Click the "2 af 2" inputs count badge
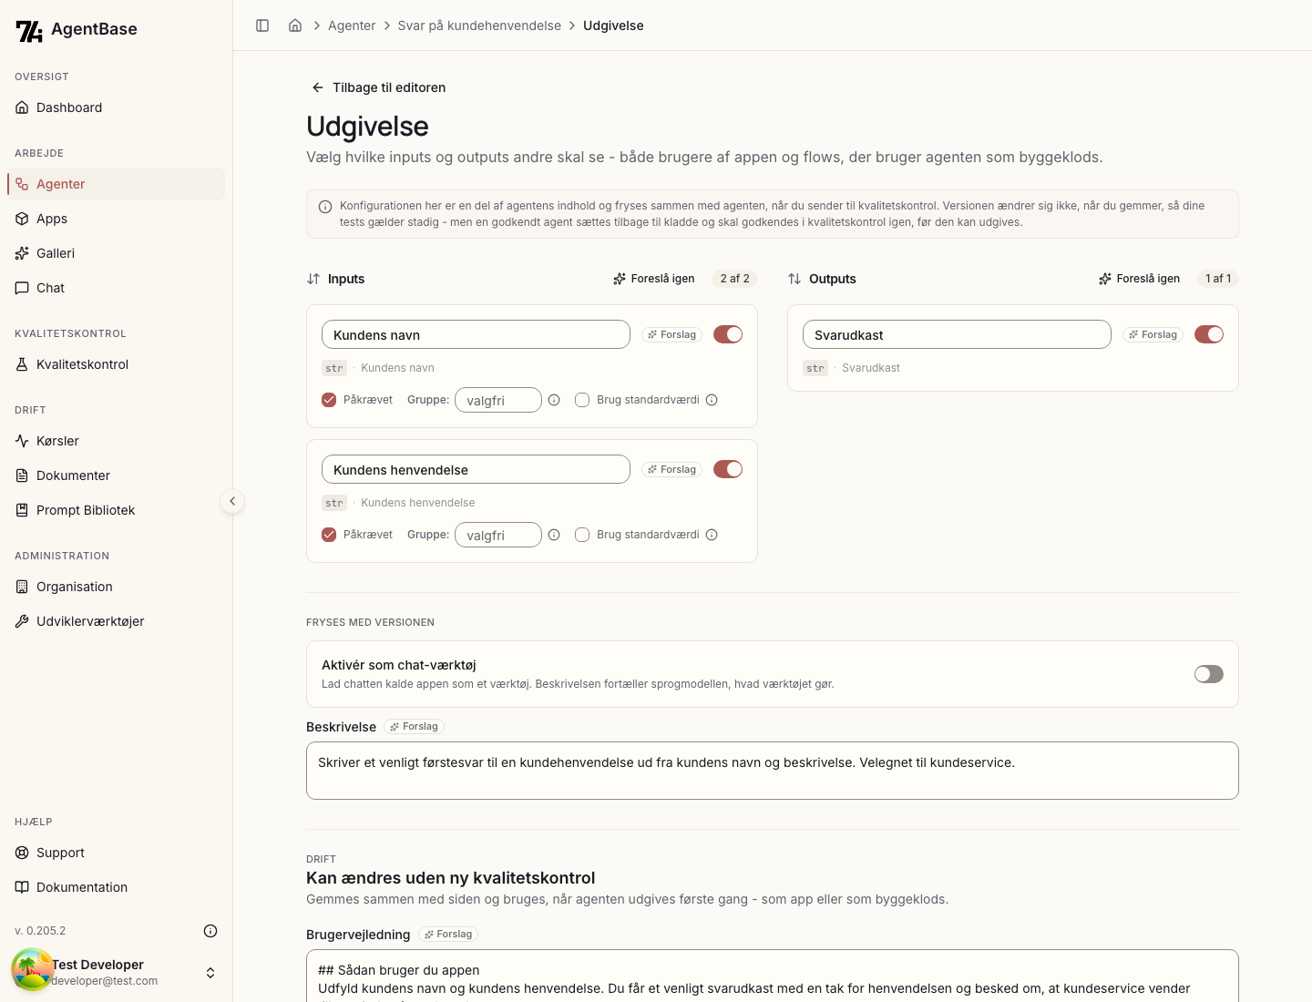Image resolution: width=1312 pixels, height=1002 pixels. click(734, 279)
